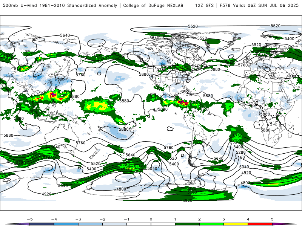This screenshot has width=302, height=226.
Task: Click the "5400" contour label near Scandinavia
Action: [290, 39]
